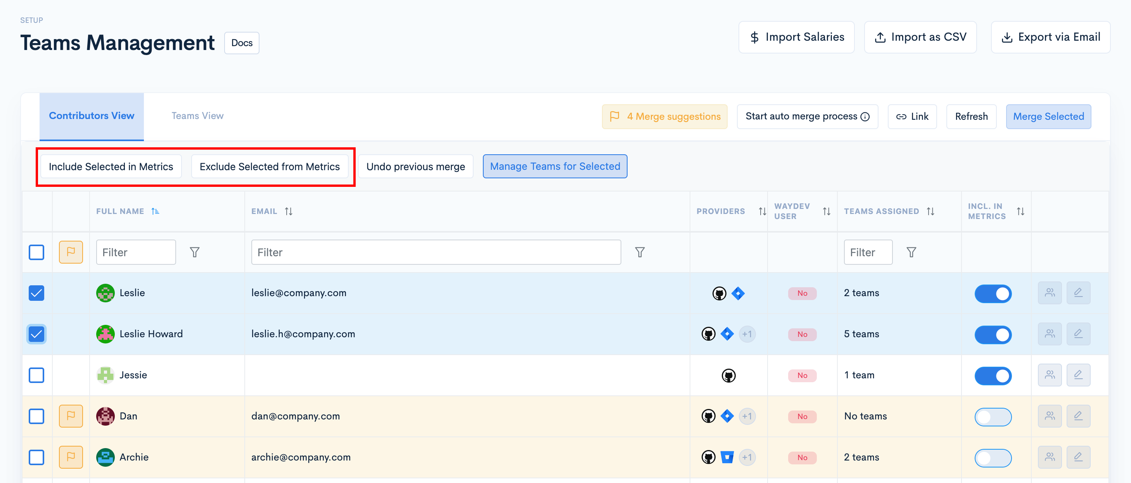Show extra providers (+1) for Archie
Image resolution: width=1131 pixels, height=483 pixels.
(x=747, y=457)
